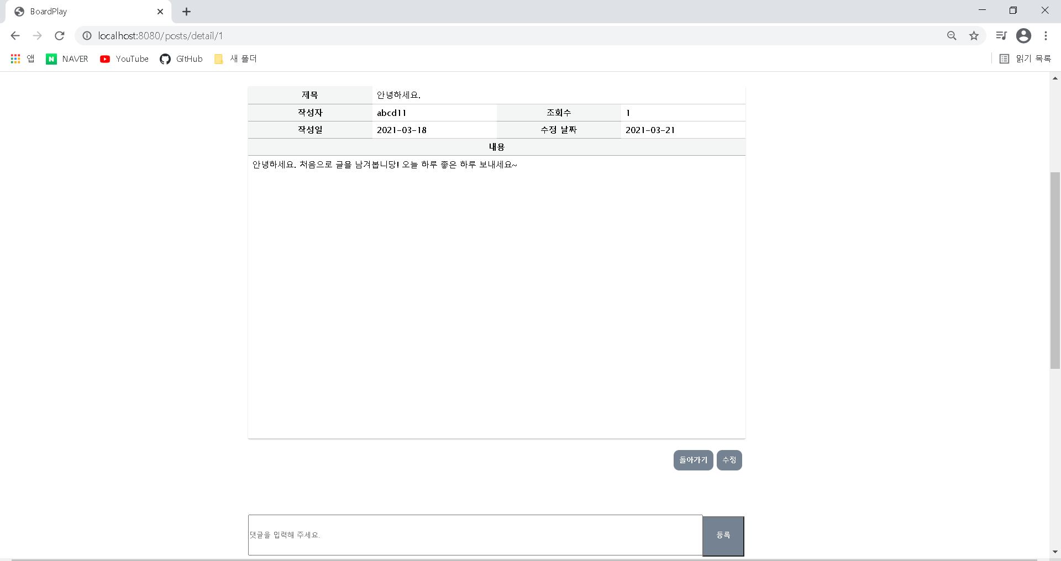Open the NAVER bookmark
The image size is (1061, 561).
click(x=67, y=59)
